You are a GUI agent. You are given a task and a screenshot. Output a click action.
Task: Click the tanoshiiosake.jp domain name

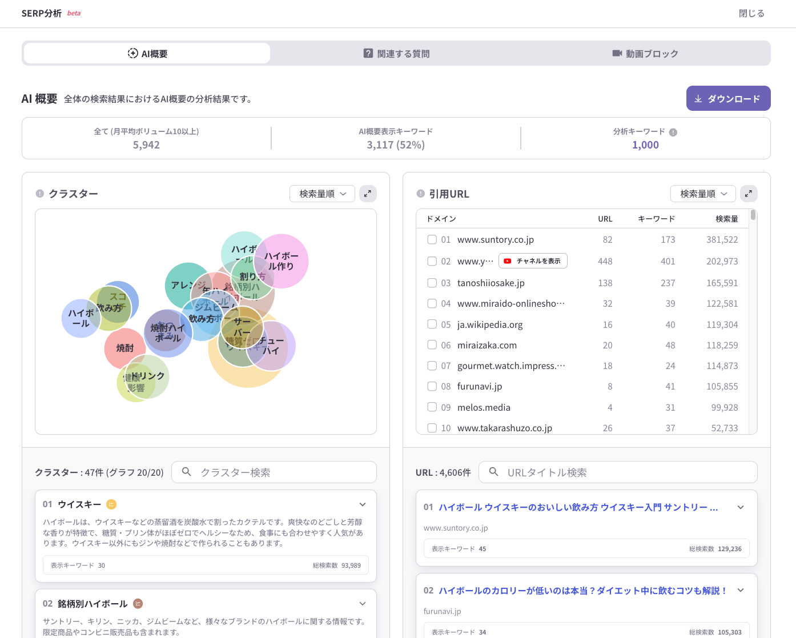point(491,283)
